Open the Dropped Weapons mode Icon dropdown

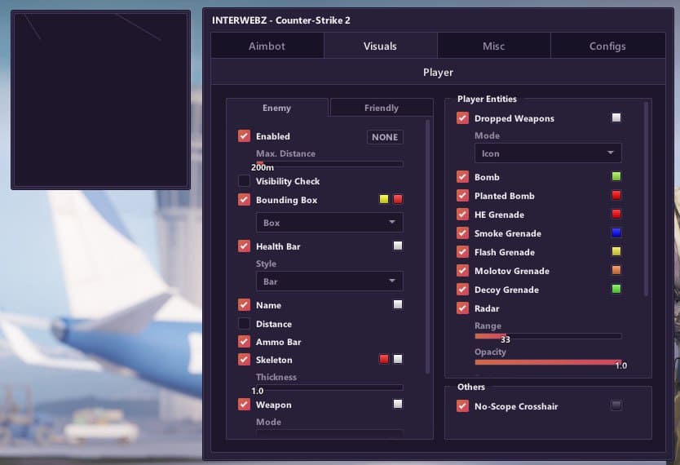click(x=547, y=153)
